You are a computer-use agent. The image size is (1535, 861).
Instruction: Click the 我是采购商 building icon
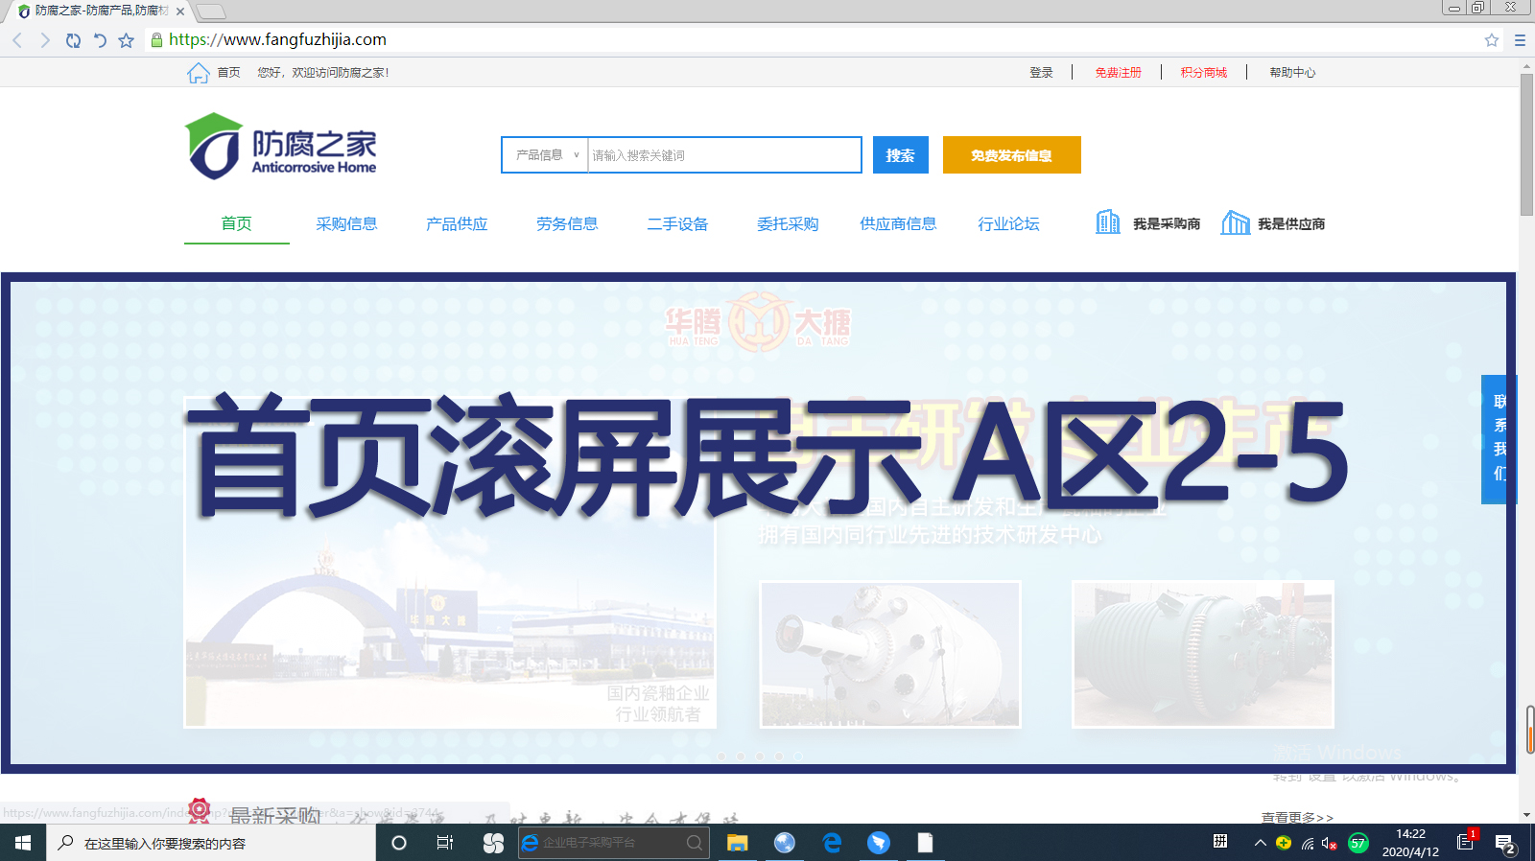pyautogui.click(x=1107, y=222)
